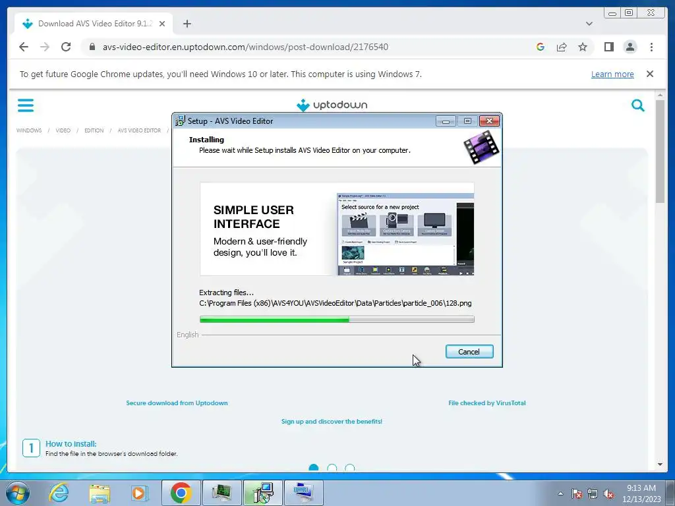Cancel the AVS Video Editor installation
675x506 pixels.
tap(469, 352)
